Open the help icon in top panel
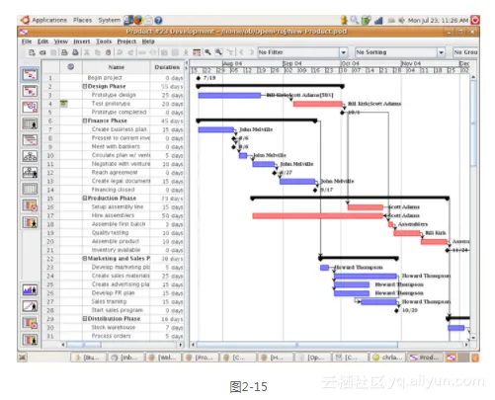 pos(158,21)
